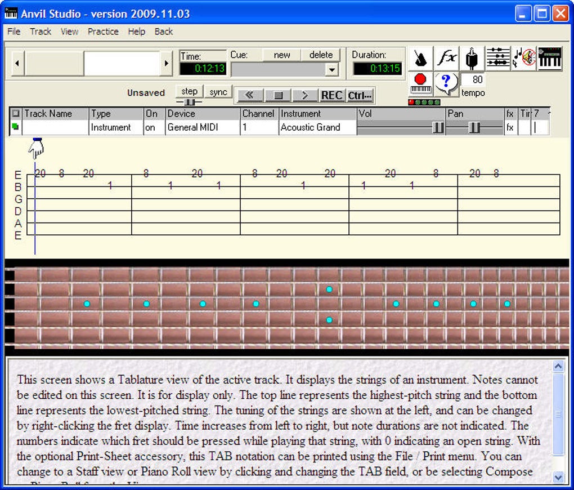574x490 pixels.
Task: Click the Channel column header
Action: (259, 114)
